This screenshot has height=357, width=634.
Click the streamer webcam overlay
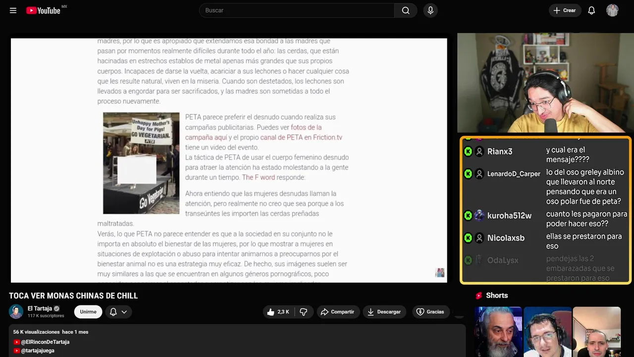click(545, 83)
